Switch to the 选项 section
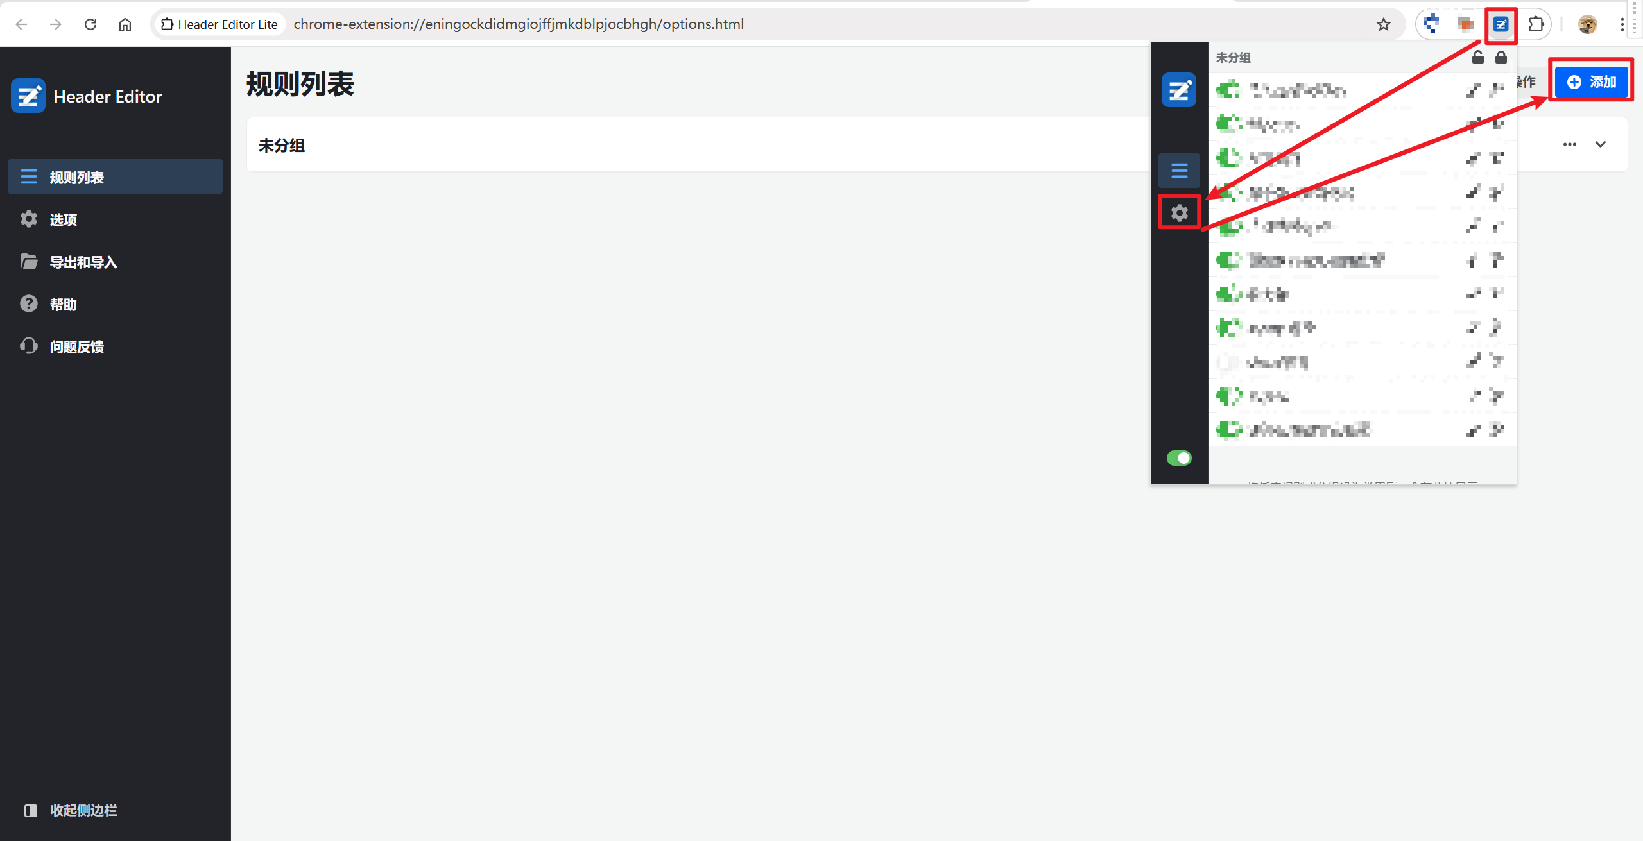This screenshot has height=841, width=1643. (63, 219)
